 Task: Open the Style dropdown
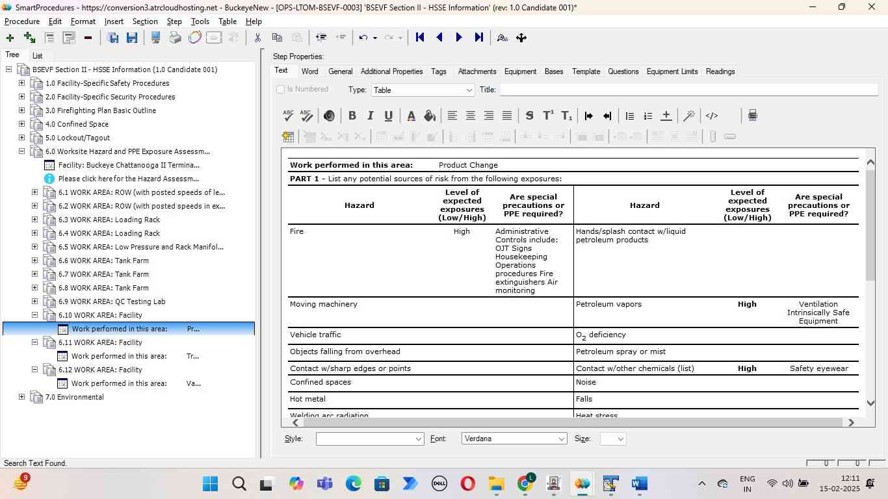370,439
